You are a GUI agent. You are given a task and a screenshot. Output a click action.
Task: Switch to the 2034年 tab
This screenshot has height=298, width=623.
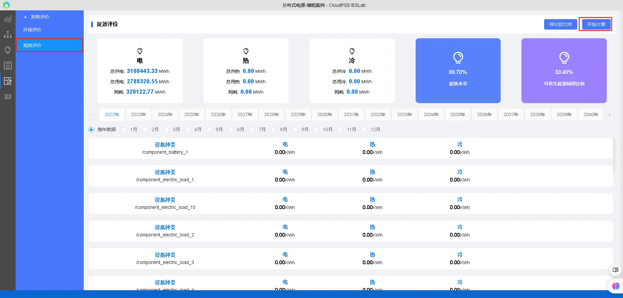tap(431, 114)
